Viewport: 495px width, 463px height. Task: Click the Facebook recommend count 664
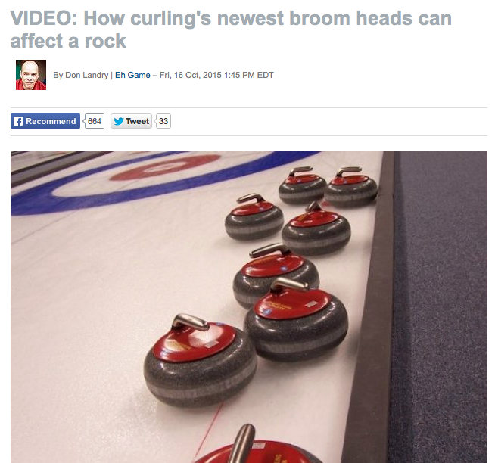click(x=95, y=121)
